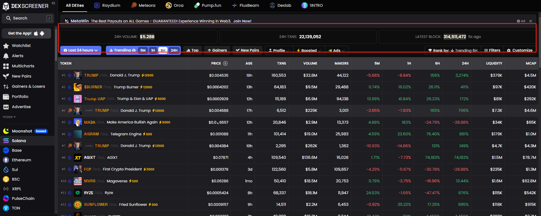This screenshot has width=541, height=216.
Task: Open Alerts bell icon
Action: [6, 56]
